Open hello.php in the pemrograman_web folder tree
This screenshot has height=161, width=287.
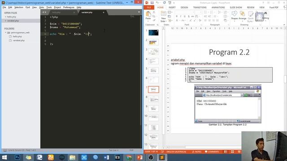pyautogui.click(x=17, y=37)
